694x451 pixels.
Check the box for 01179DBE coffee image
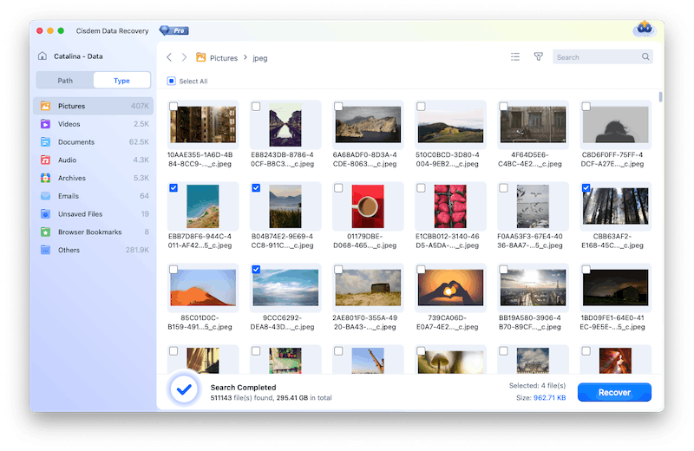point(338,188)
